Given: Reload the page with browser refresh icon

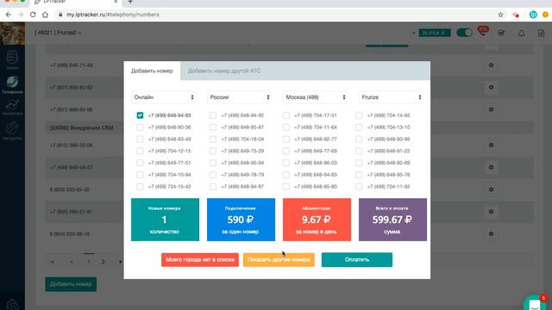Looking at the screenshot, I should click(33, 15).
